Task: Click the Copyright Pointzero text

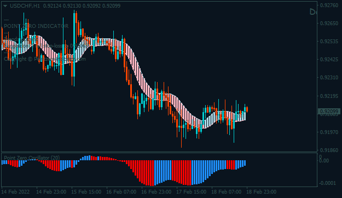Action: [45, 59]
